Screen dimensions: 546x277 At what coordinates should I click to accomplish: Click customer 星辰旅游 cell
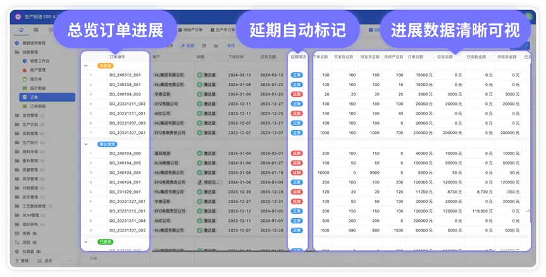click(162, 154)
